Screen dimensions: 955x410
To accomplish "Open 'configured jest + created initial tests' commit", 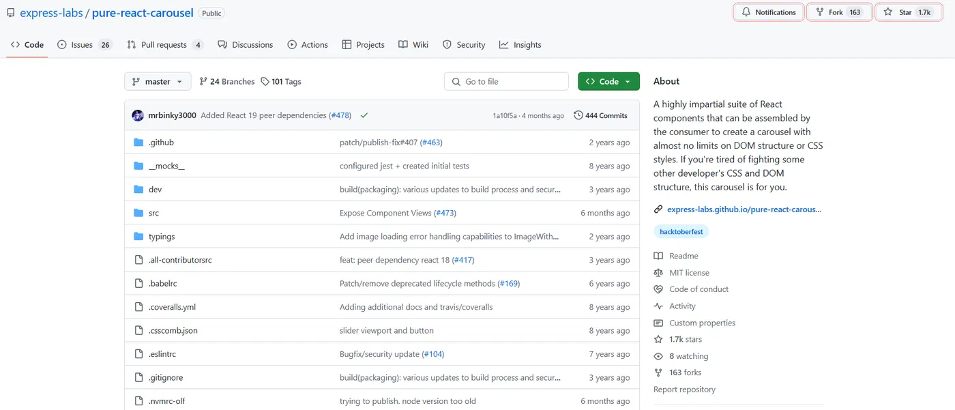I will (405, 166).
